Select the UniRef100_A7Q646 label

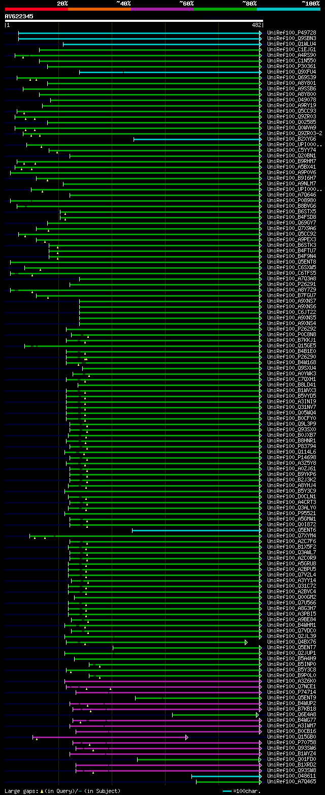[x=291, y=195]
